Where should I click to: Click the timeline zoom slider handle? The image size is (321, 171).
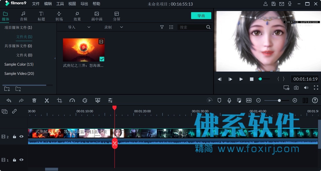pos(279,100)
